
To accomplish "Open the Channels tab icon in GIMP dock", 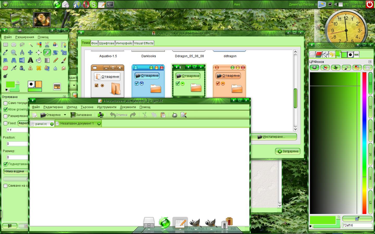I will 319,54.
